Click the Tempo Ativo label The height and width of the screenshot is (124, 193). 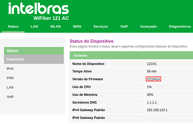click(82, 71)
